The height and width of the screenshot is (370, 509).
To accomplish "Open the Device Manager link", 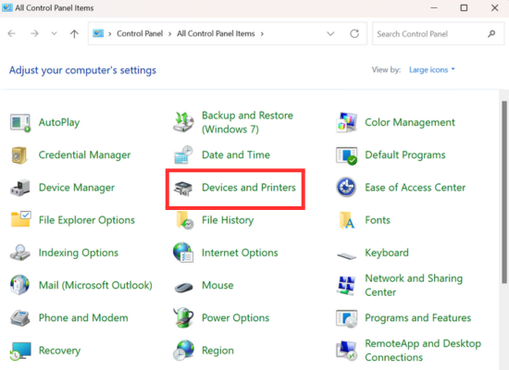I will pyautogui.click(x=77, y=188).
